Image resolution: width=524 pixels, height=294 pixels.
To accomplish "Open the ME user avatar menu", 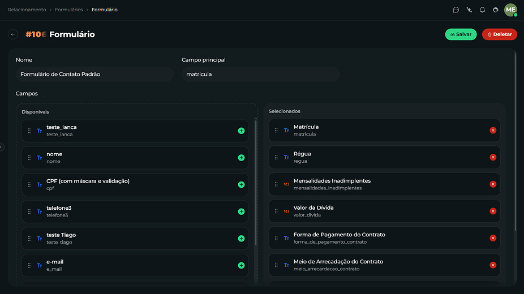I will point(510,10).
